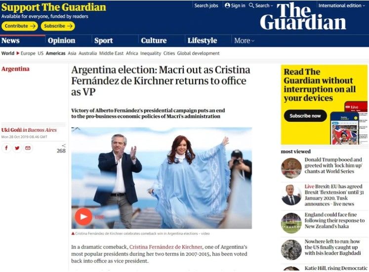This screenshot has width=369, height=272.
Task: Click the yellow Subscribe button
Action: [58, 26]
